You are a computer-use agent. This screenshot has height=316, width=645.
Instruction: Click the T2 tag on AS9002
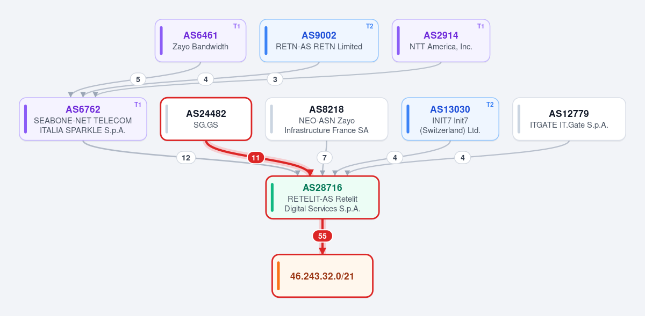point(369,26)
